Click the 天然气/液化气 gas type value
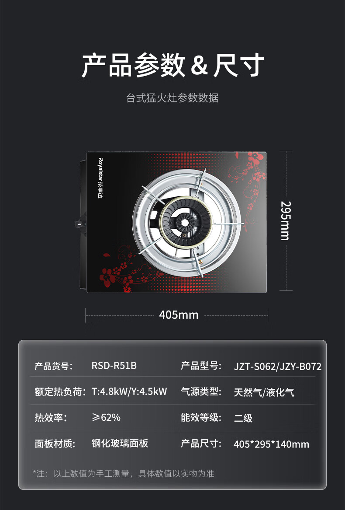The image size is (345, 510). point(264,392)
